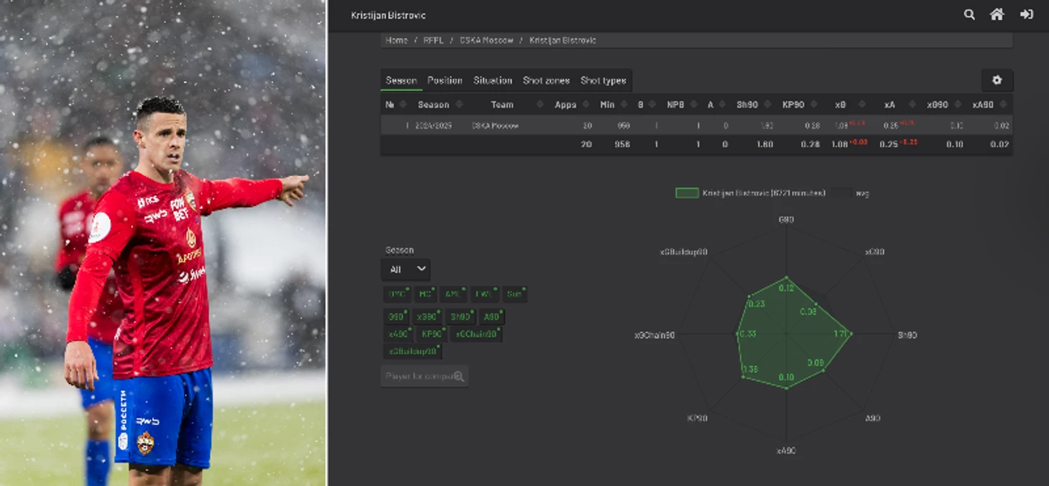Focus the Player for comparison field
Screen dimensions: 1049x486
(425, 376)
